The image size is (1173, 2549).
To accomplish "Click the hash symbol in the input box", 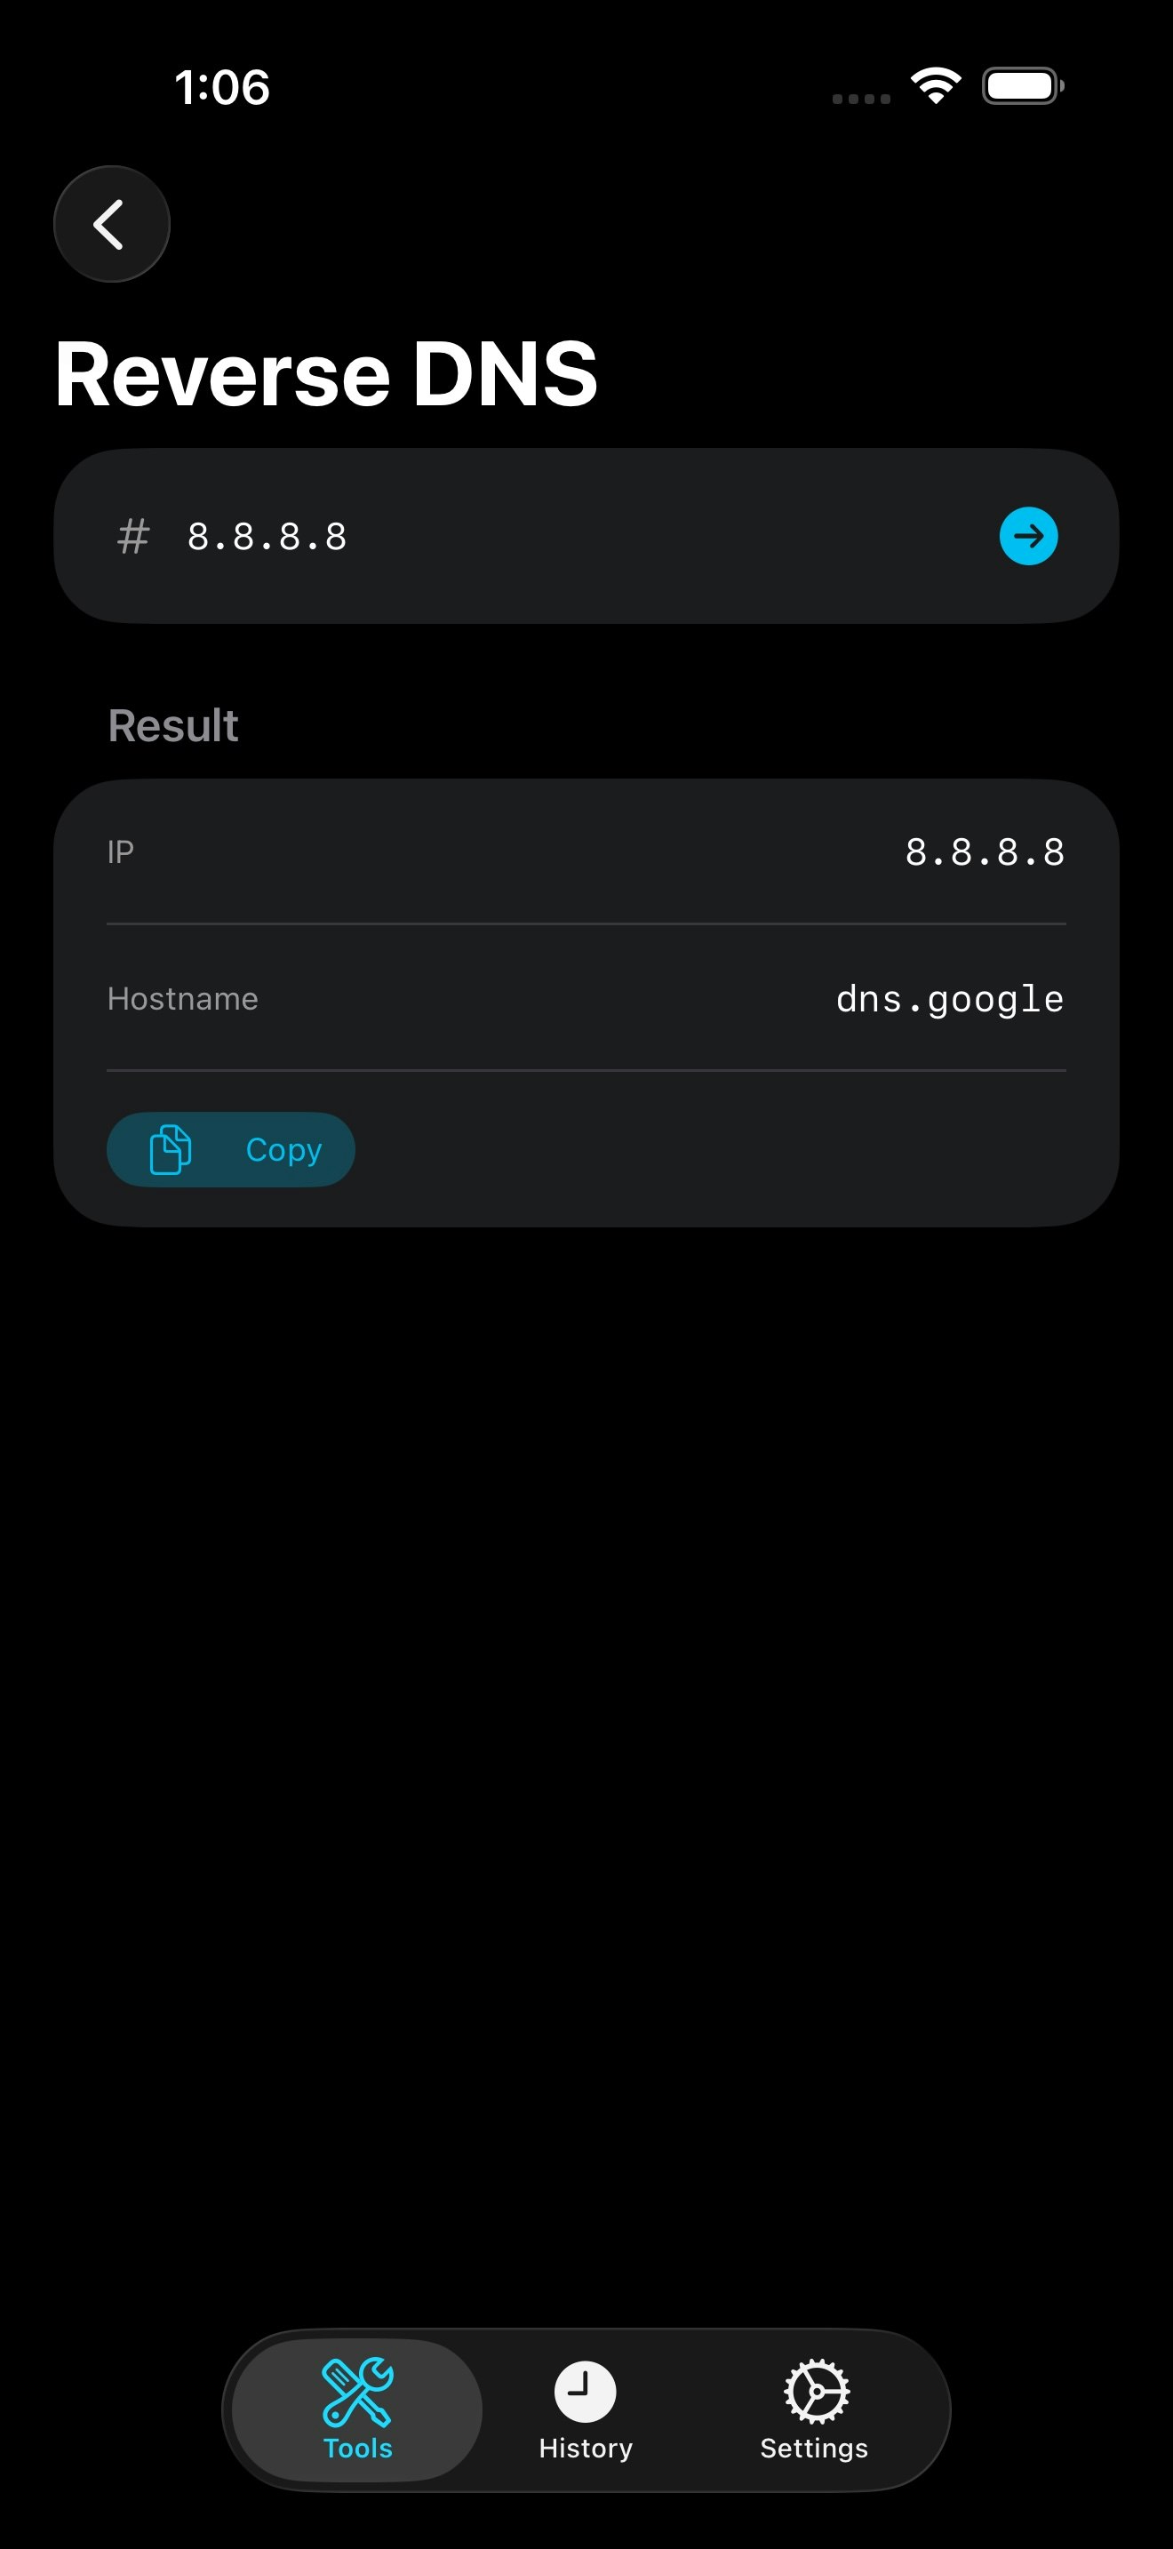I will pyautogui.click(x=133, y=536).
